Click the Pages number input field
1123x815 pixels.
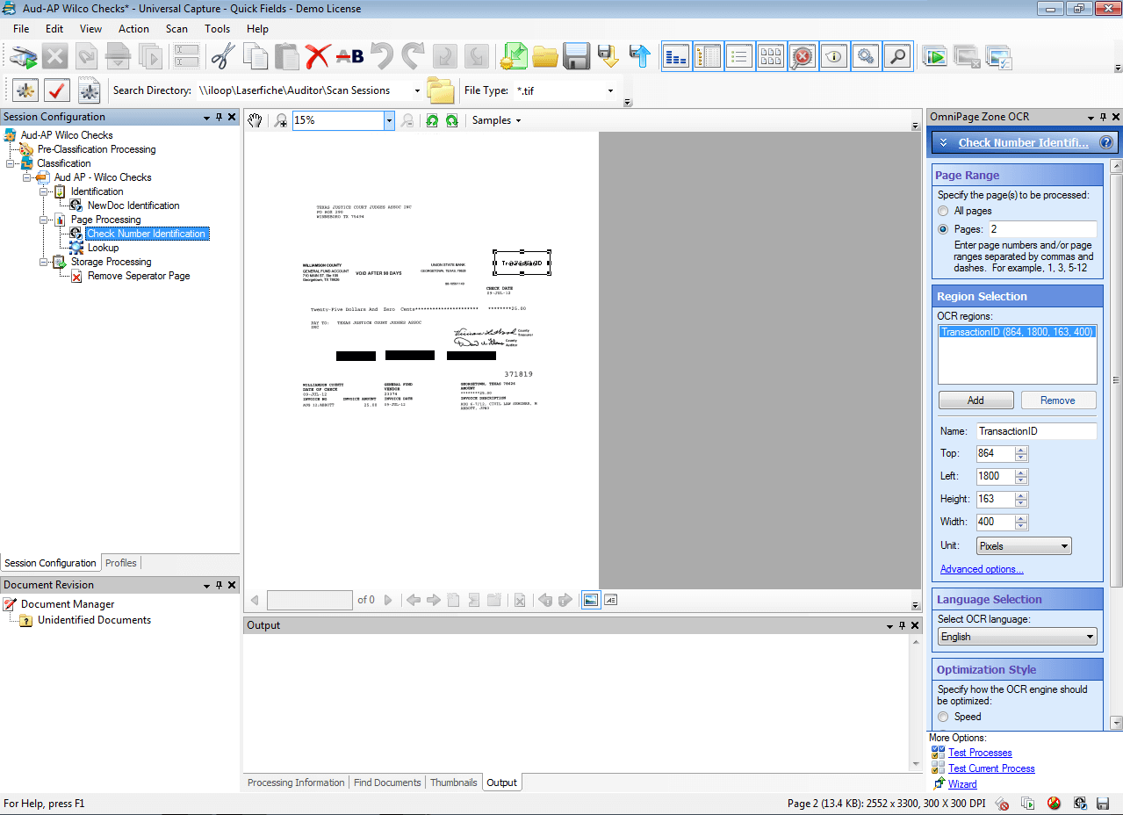click(x=1041, y=229)
